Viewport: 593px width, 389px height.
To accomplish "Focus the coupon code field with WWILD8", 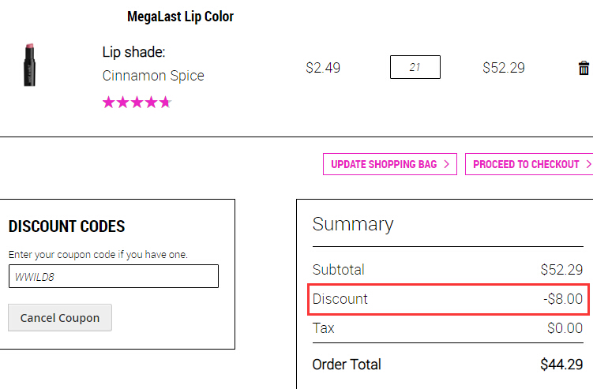I will [114, 276].
